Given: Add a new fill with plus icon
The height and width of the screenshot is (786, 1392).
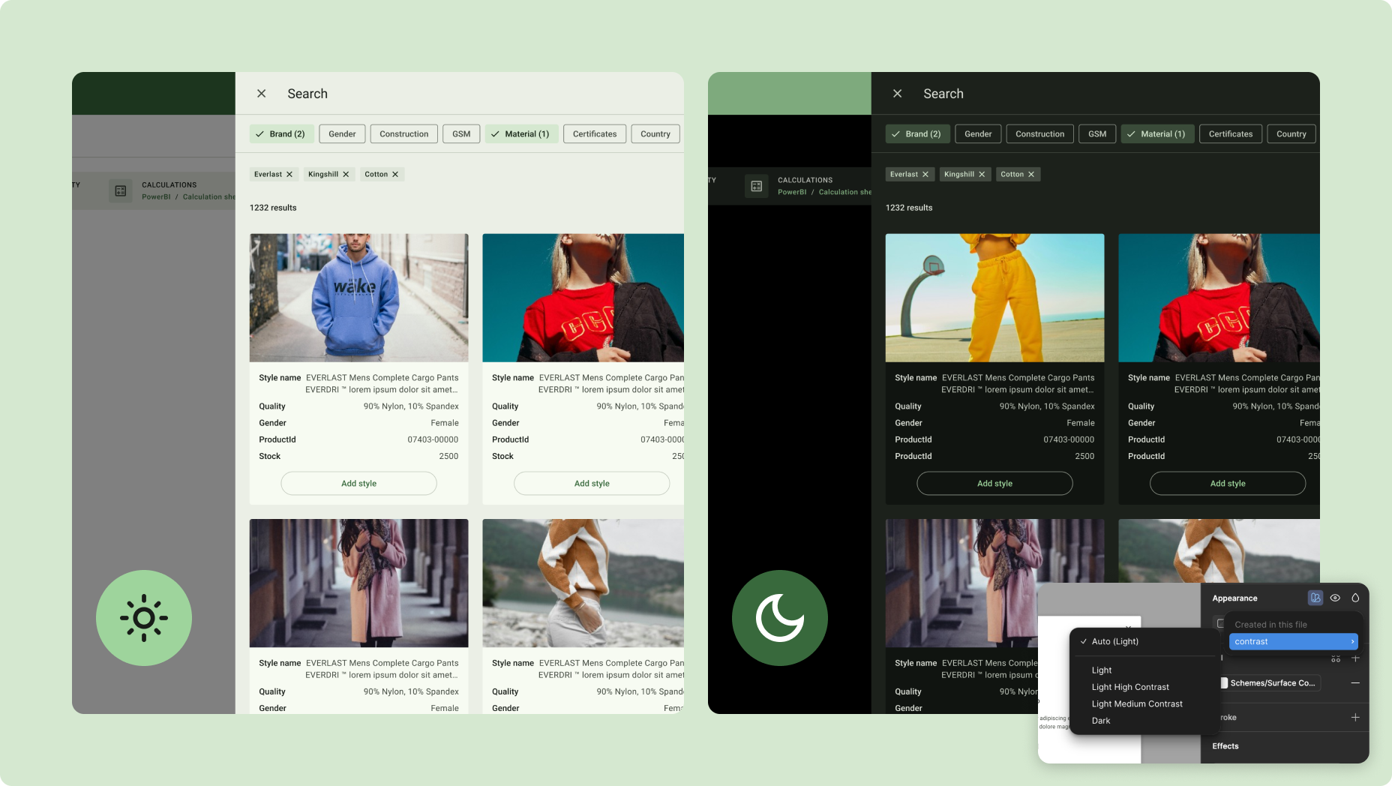Looking at the screenshot, I should coord(1355,658).
